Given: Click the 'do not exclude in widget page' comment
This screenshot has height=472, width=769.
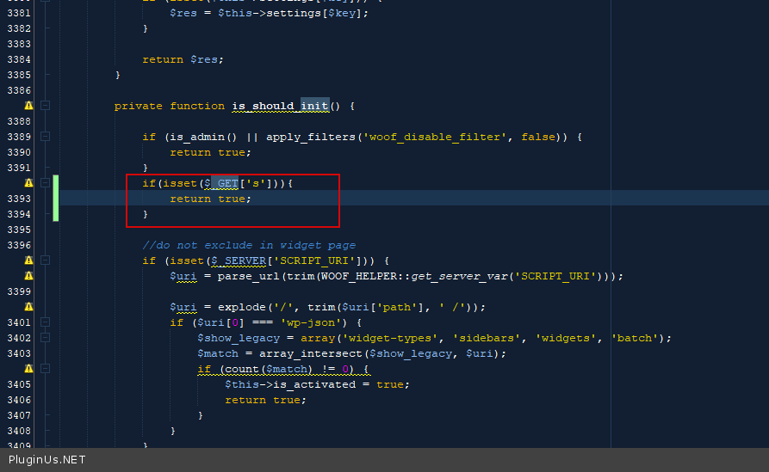Looking at the screenshot, I should pos(249,245).
